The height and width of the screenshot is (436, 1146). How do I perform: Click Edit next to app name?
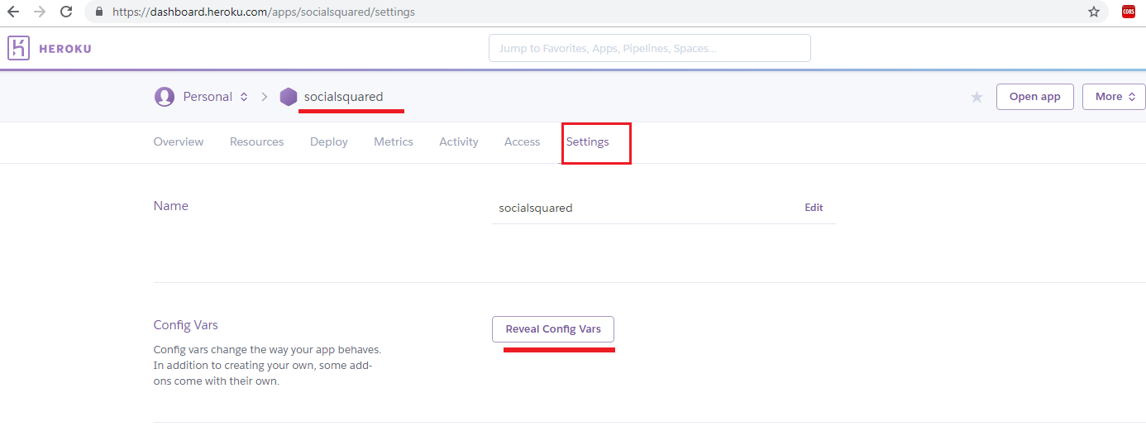[x=814, y=208]
